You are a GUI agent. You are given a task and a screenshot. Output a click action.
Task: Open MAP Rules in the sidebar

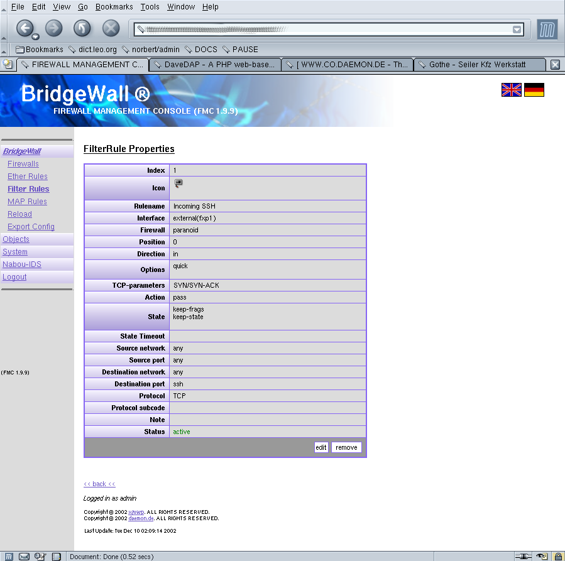(x=28, y=202)
